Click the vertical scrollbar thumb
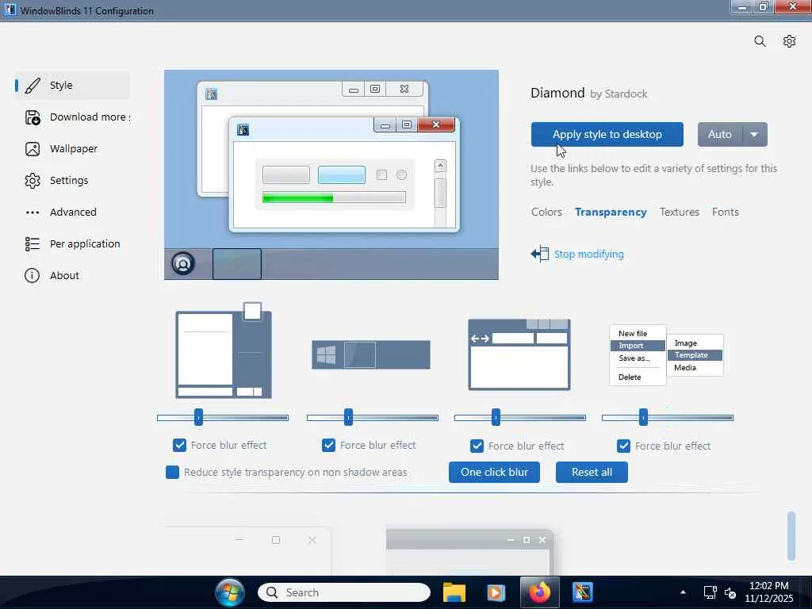 point(791,536)
